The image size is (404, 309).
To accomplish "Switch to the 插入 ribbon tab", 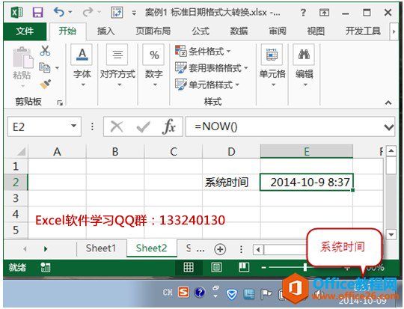I will 105,31.
